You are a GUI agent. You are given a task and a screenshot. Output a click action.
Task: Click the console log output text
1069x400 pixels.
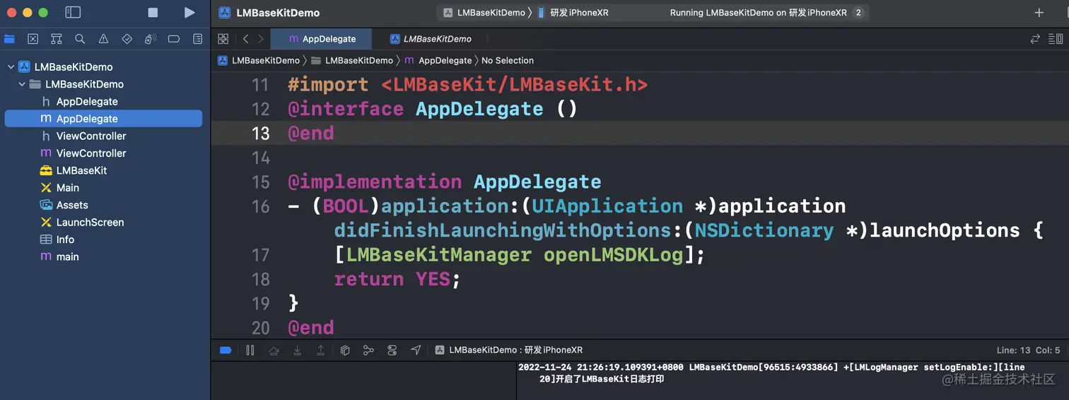(x=771, y=373)
